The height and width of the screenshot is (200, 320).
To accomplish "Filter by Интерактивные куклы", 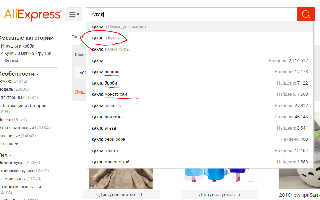I will pos(20,189).
